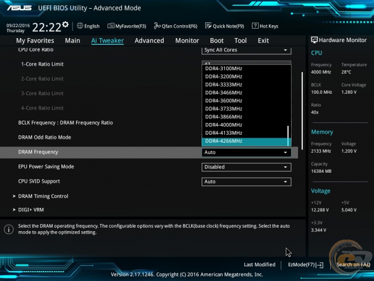Screen dimensions: 374x281
Task: Click the globe language icon
Action: pos(80,26)
